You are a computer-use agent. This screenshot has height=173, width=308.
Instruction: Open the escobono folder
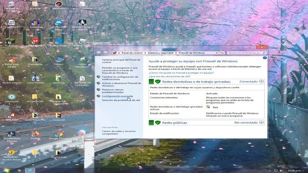pyautogui.click(x=59, y=80)
